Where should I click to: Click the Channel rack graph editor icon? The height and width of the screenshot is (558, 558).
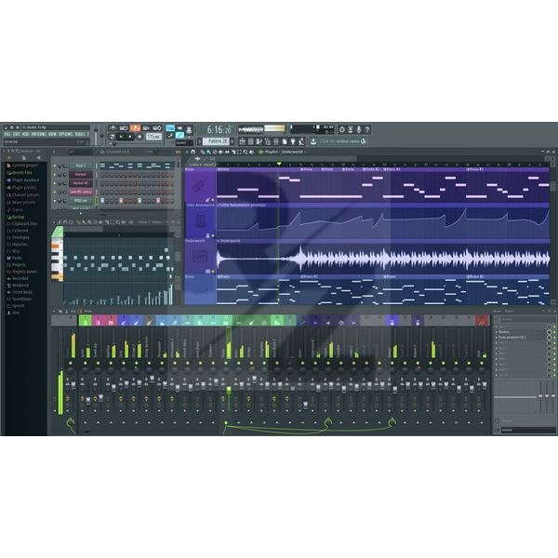tap(178, 152)
